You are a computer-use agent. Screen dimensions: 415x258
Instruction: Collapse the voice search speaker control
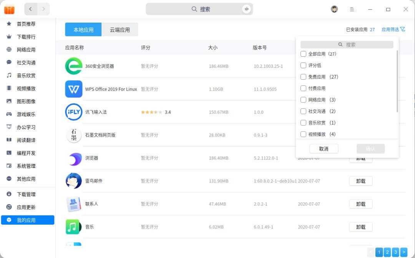click(247, 9)
